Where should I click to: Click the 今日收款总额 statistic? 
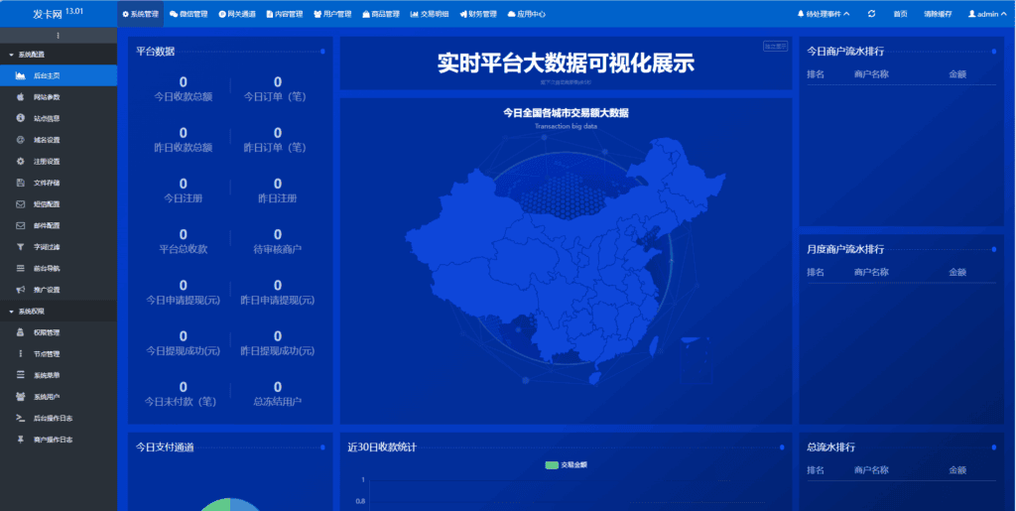point(184,89)
